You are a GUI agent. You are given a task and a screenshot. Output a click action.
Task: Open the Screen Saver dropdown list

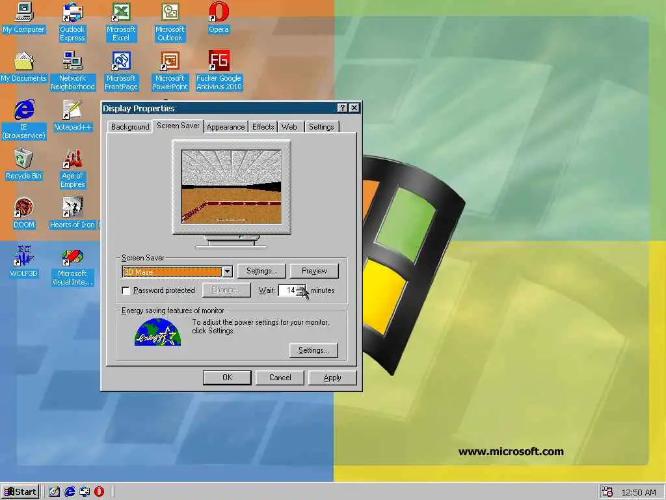click(227, 271)
